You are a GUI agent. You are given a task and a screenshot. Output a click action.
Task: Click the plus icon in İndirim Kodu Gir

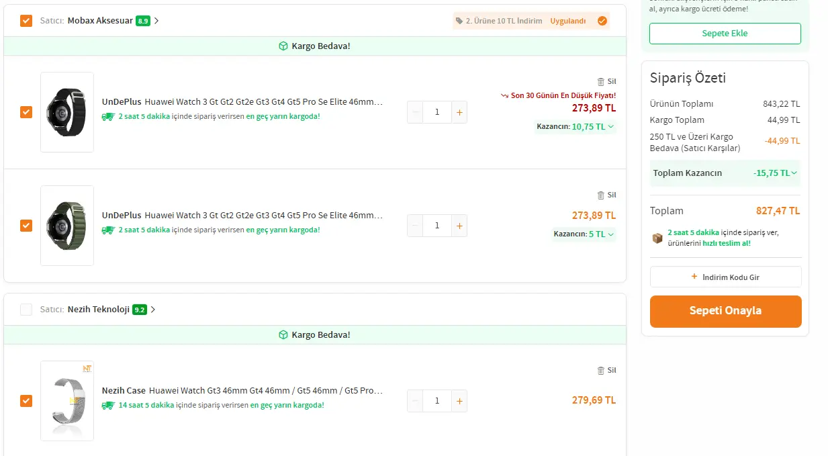694,277
